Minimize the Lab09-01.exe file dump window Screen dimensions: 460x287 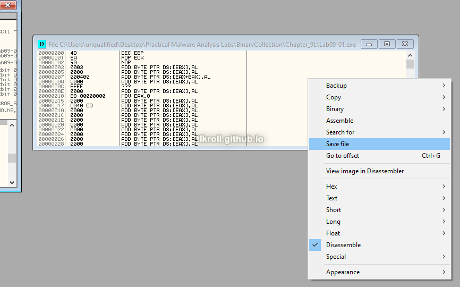[x=369, y=44]
